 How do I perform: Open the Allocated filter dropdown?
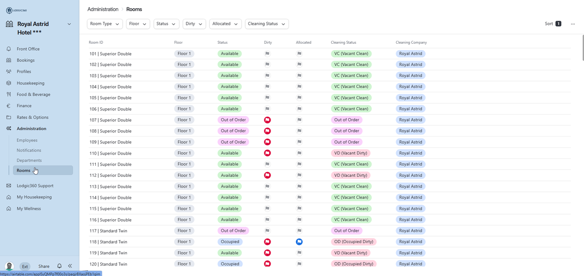click(225, 24)
